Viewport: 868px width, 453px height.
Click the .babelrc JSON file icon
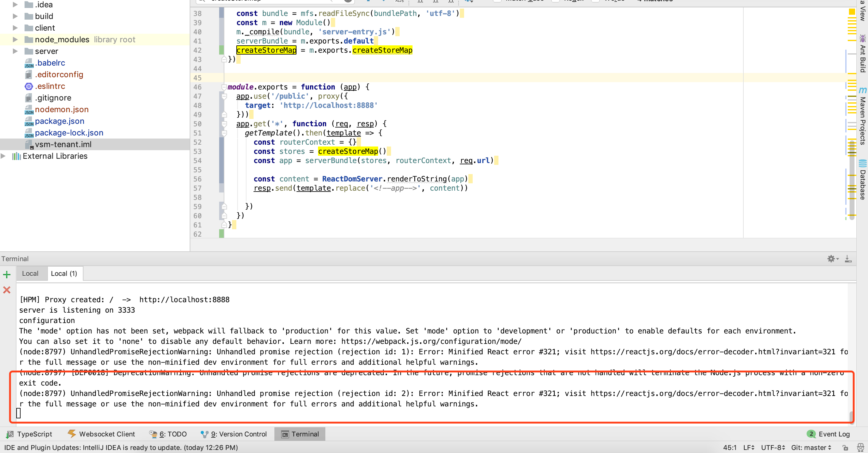(x=29, y=63)
